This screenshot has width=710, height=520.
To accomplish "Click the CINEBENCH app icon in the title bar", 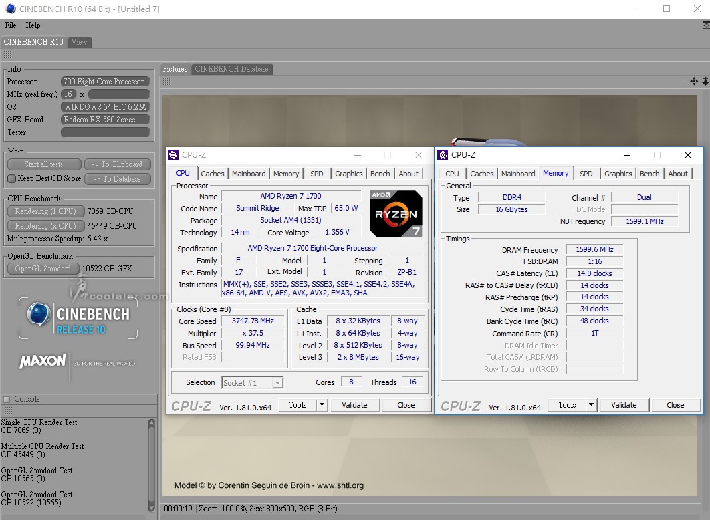I will [10, 9].
